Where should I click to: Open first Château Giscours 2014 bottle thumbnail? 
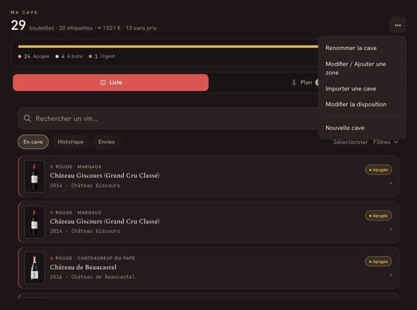[x=34, y=176]
